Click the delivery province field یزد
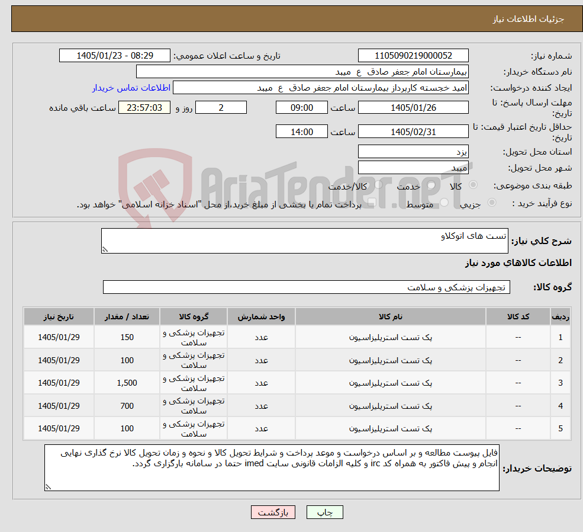The width and height of the screenshot is (583, 532). 413,152
